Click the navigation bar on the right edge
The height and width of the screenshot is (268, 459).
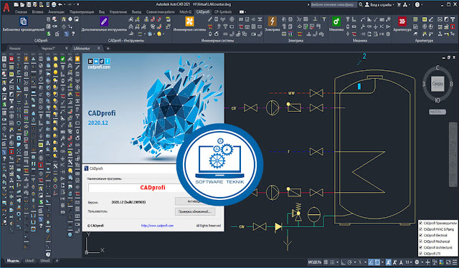tap(453, 154)
